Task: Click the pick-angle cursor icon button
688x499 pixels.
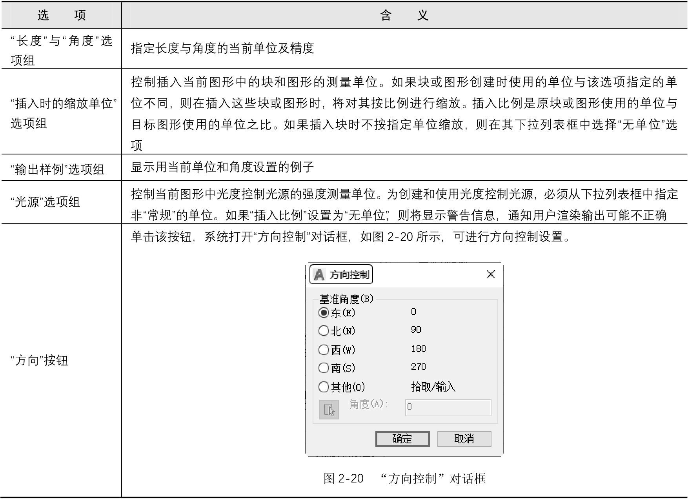Action: [329, 410]
